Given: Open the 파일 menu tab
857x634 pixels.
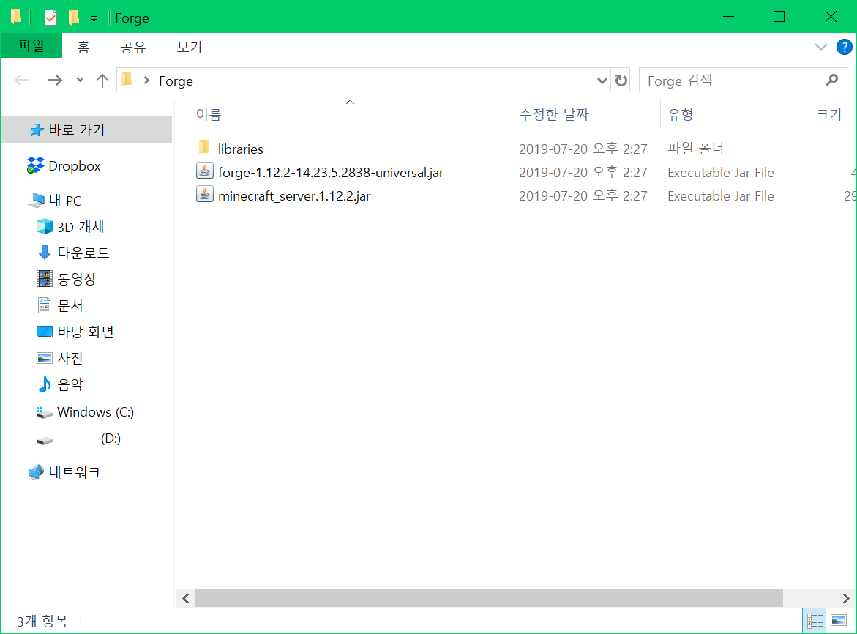Looking at the screenshot, I should click(x=31, y=46).
